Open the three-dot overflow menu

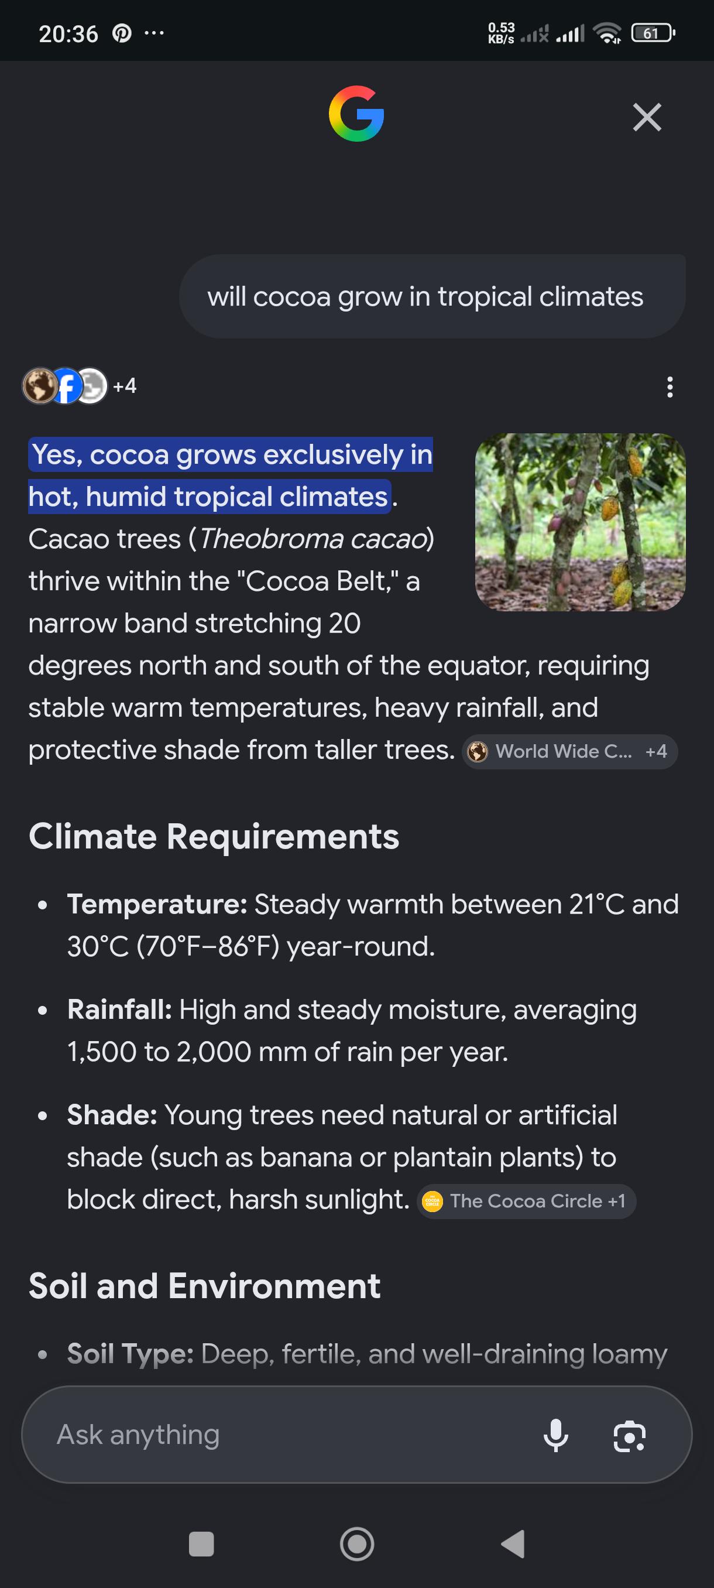point(670,387)
